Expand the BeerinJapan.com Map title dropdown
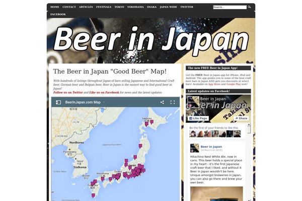The height and width of the screenshot is (201, 302). (x=104, y=103)
